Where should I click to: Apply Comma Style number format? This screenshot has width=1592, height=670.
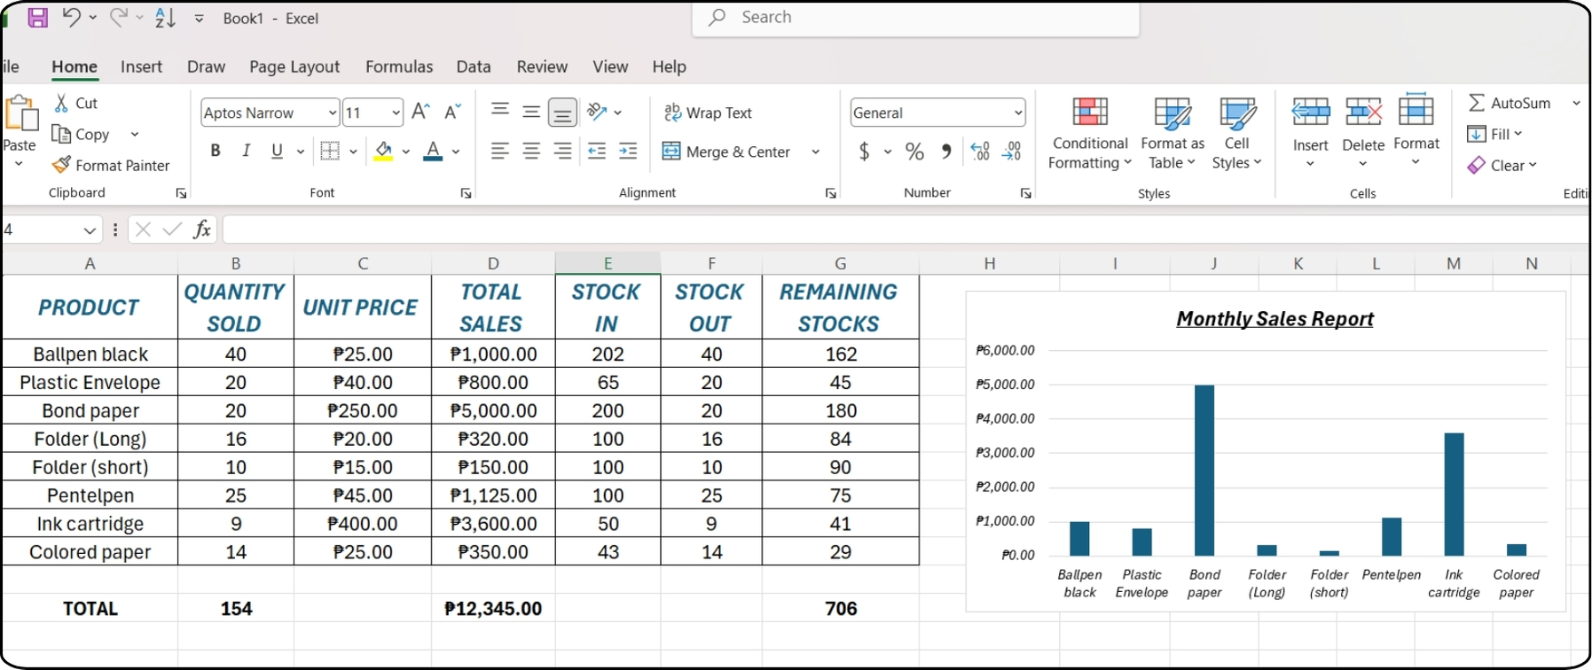946,152
